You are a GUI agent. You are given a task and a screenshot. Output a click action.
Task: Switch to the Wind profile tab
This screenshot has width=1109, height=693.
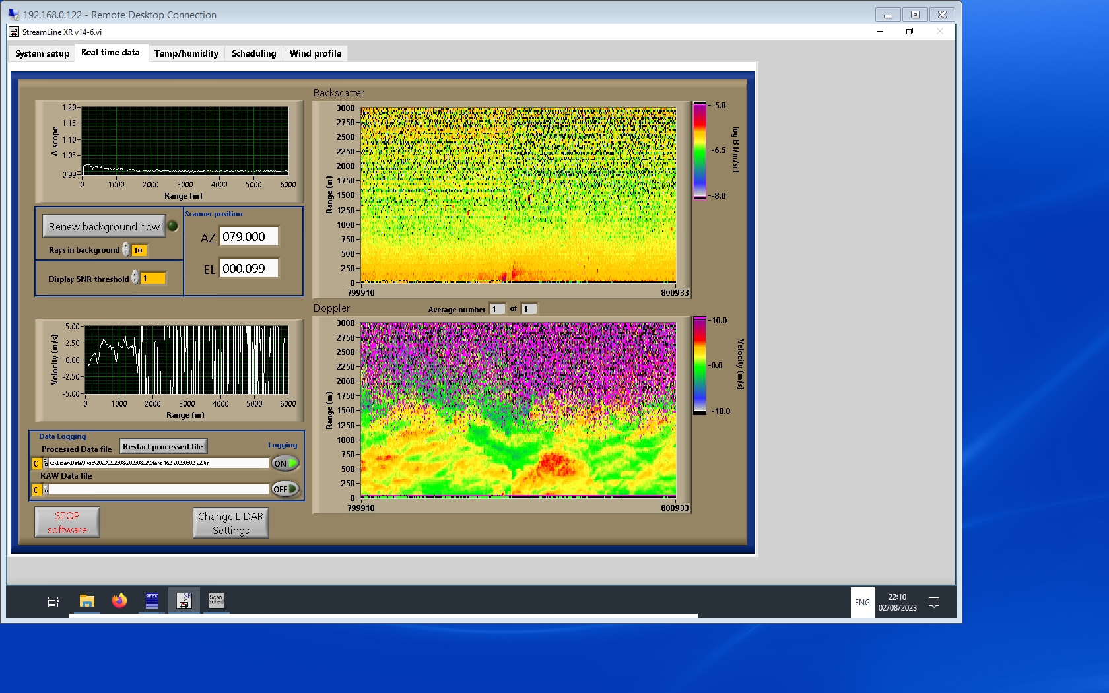pos(315,53)
